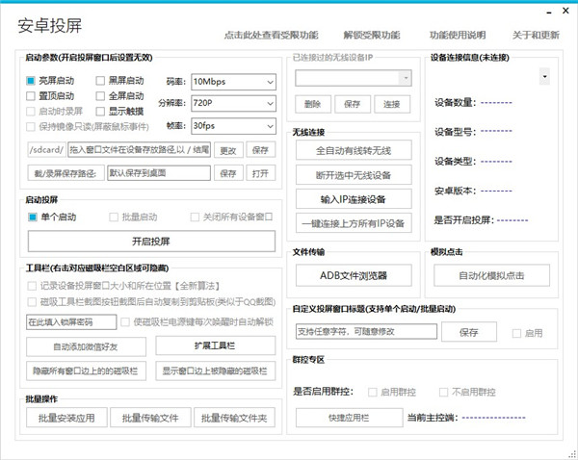Click 解锁受限功能 in top menu

(372, 35)
